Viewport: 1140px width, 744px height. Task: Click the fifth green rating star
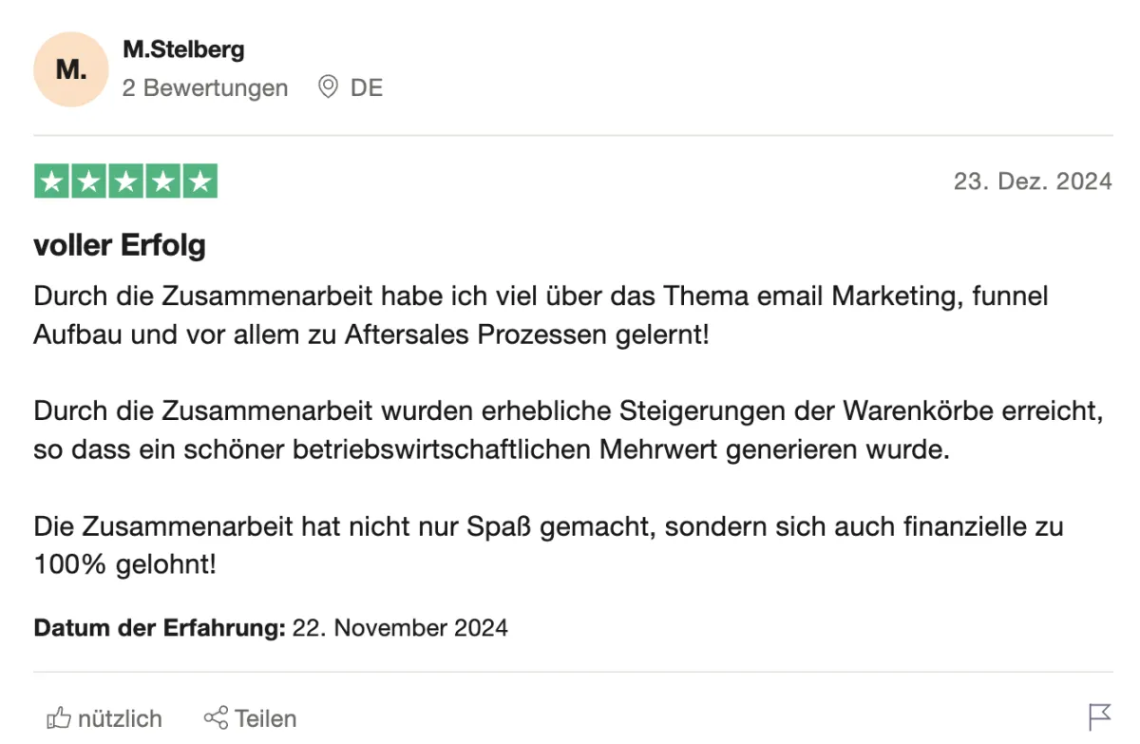199,181
